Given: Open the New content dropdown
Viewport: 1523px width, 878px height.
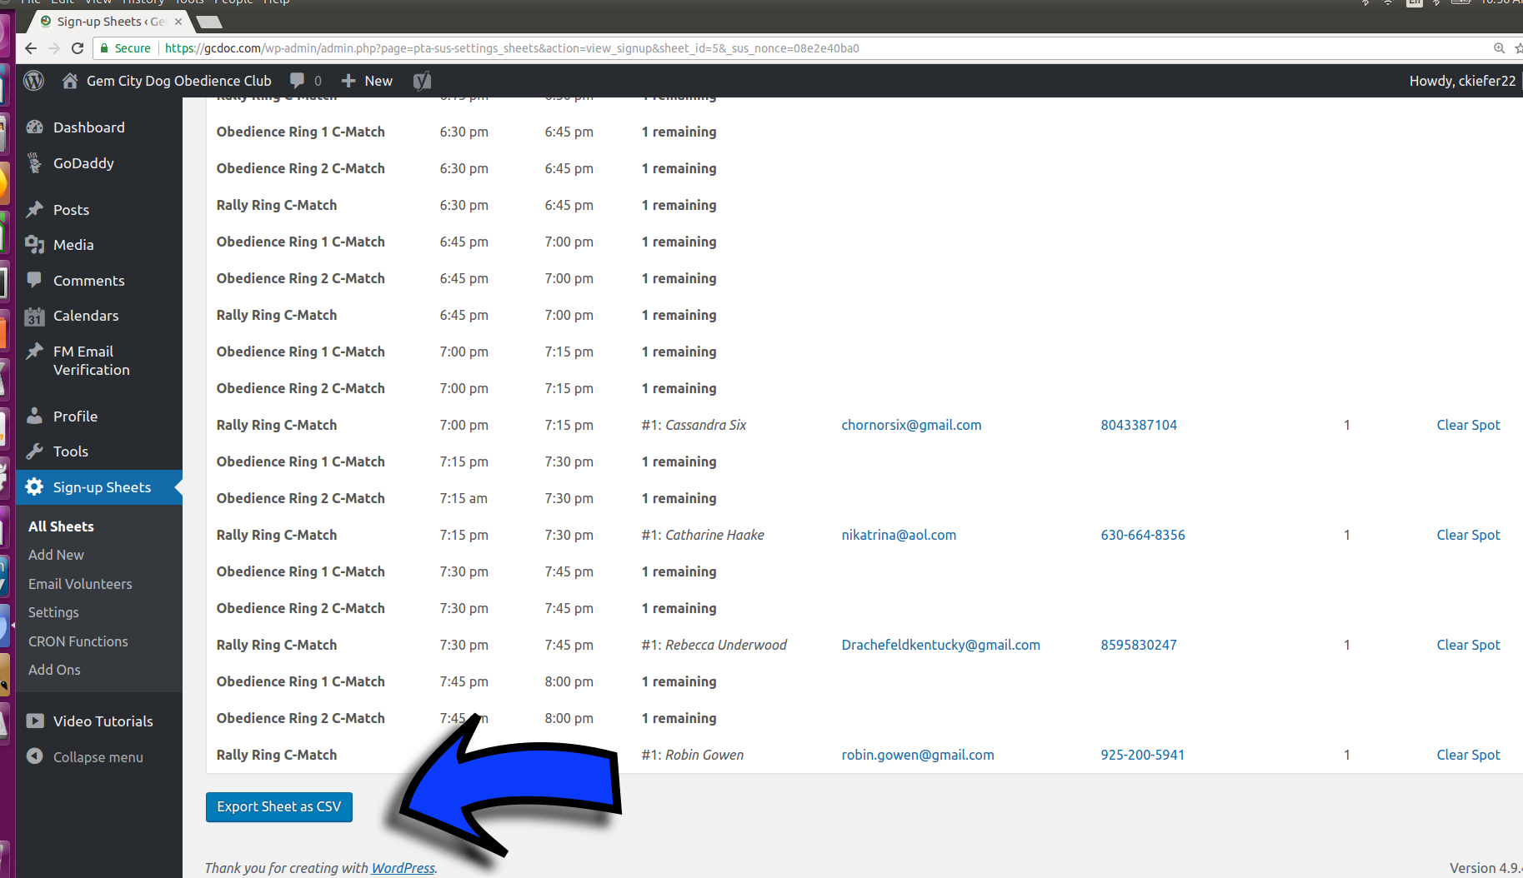Looking at the screenshot, I should point(368,81).
